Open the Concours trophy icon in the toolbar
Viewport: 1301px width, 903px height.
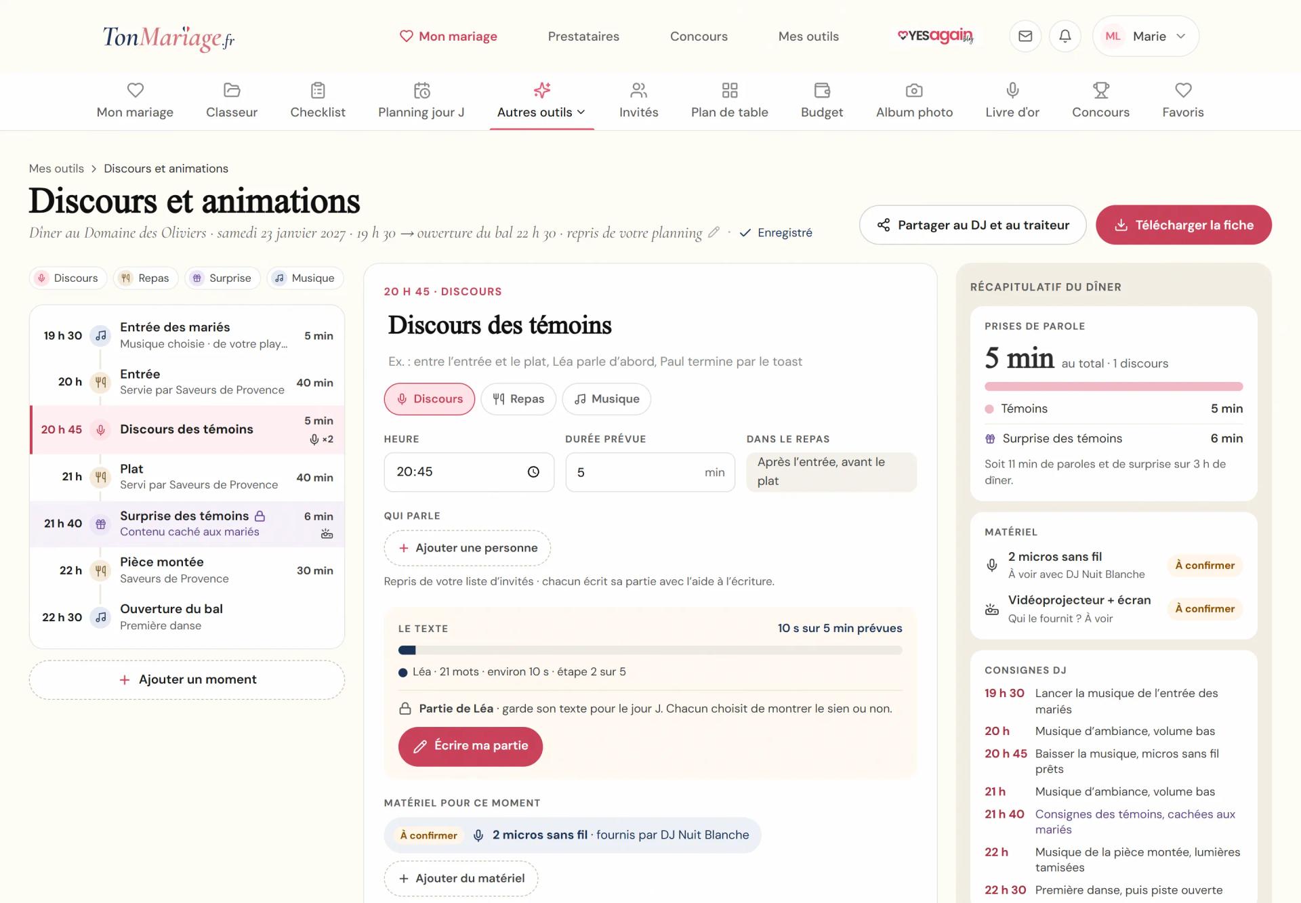[1100, 90]
